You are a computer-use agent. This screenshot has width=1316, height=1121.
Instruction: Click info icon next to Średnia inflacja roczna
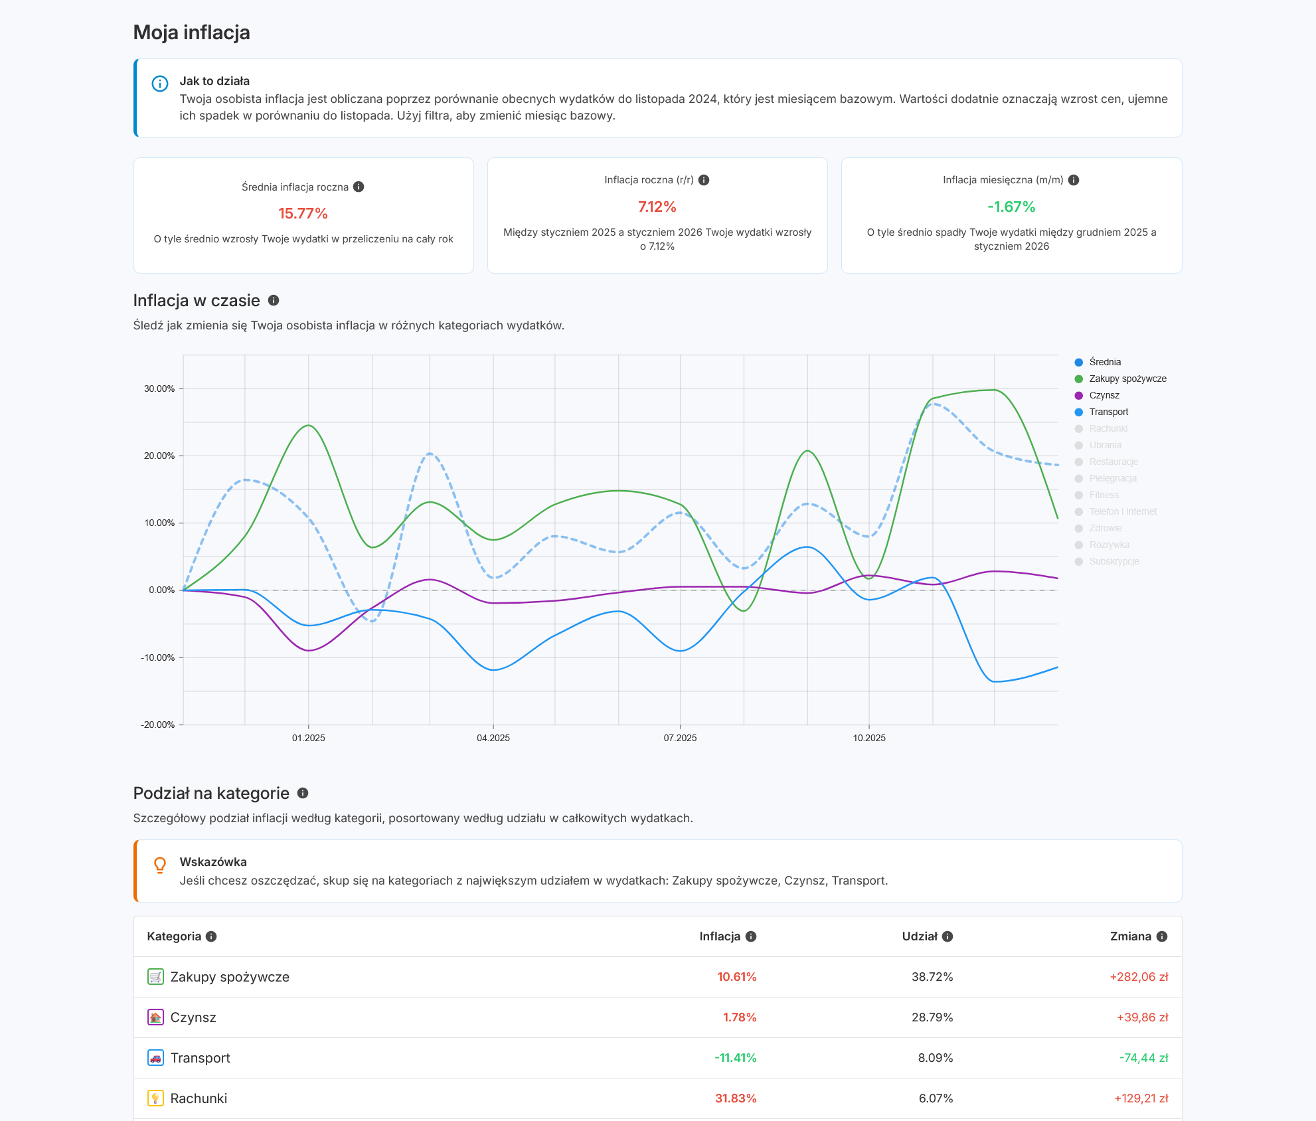tap(359, 187)
